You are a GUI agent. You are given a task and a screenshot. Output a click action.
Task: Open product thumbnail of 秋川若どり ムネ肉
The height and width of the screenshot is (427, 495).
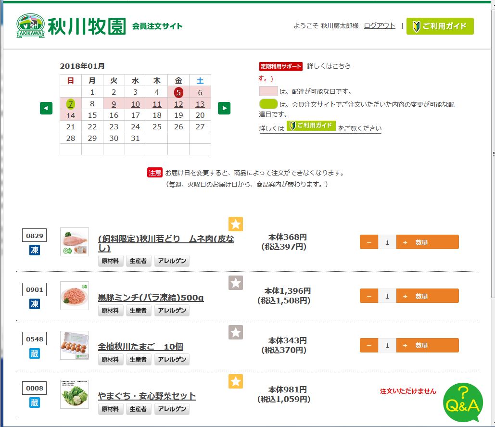click(75, 242)
